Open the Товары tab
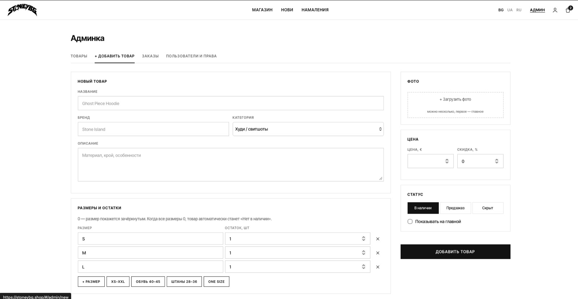The width and height of the screenshot is (578, 299). (x=79, y=56)
